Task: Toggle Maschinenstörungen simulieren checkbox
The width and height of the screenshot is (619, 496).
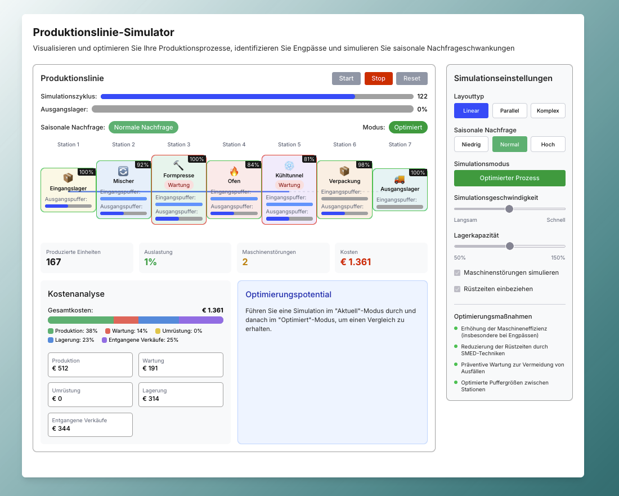Action: 457,272
